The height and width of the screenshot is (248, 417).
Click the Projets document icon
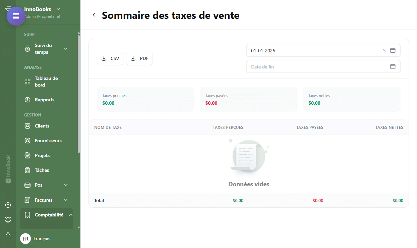click(27, 155)
